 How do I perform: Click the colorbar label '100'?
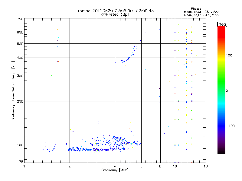tap(229, 56)
